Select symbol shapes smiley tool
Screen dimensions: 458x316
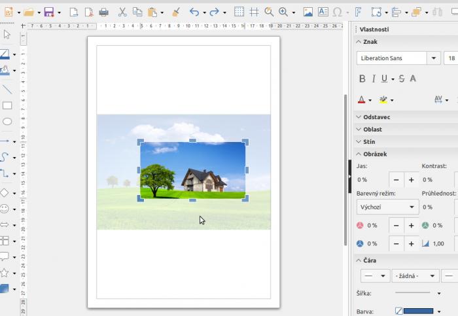click(x=4, y=209)
